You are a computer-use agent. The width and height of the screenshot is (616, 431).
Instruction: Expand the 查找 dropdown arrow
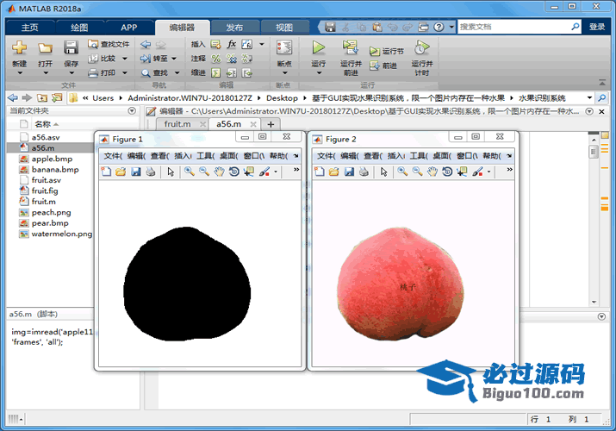point(177,73)
